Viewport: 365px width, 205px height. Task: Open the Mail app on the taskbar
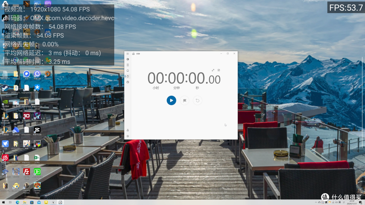39,202
